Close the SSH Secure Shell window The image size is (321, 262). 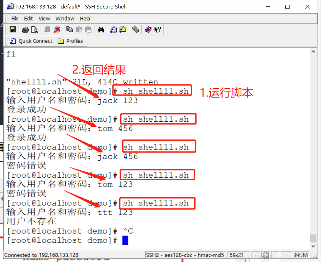point(307,7)
